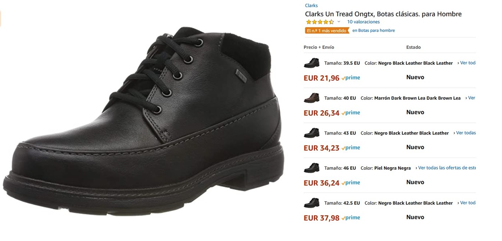Image resolution: width=502 pixels, height=241 pixels.
Task: Select the 43 EU black boot thumbnail
Action: click(x=312, y=133)
